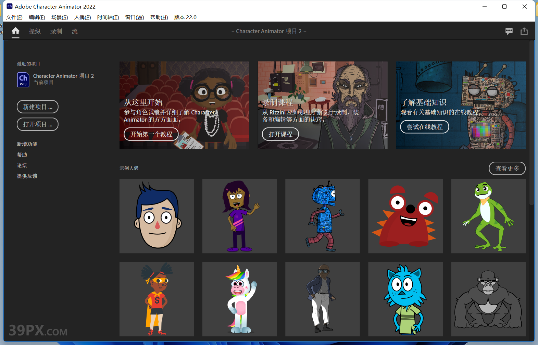Open the 帮助(H) menu
Image resolution: width=538 pixels, height=345 pixels.
(x=159, y=17)
